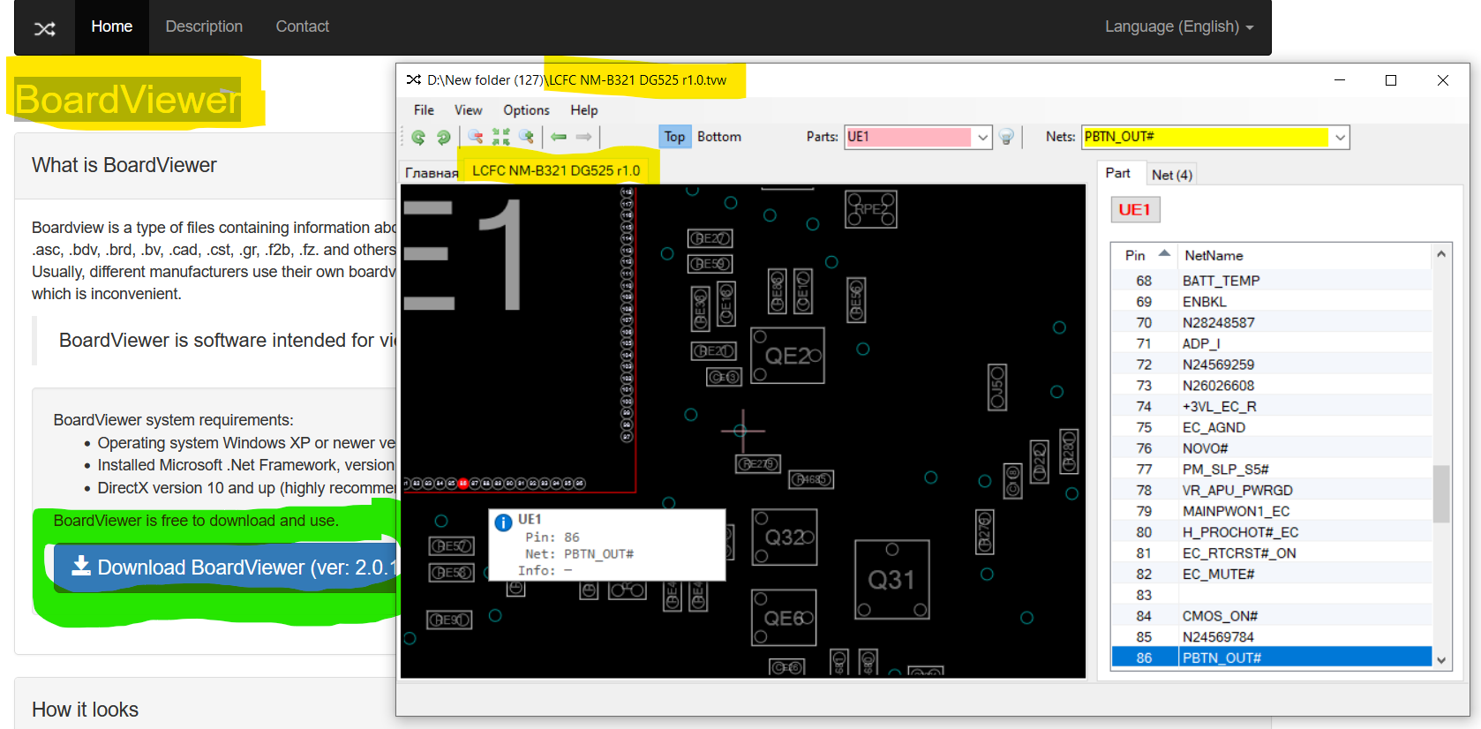Open the View menu
1481x729 pixels.
[x=468, y=110]
